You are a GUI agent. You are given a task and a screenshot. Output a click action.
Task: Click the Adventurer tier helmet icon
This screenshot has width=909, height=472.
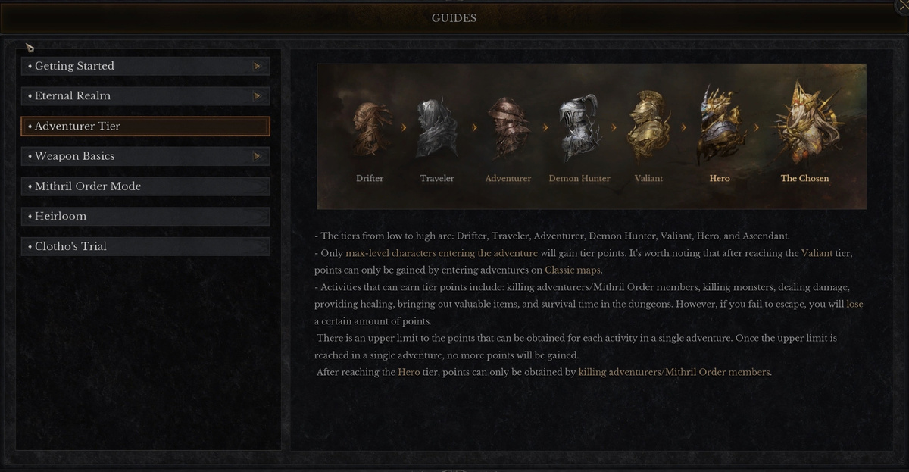click(x=508, y=127)
